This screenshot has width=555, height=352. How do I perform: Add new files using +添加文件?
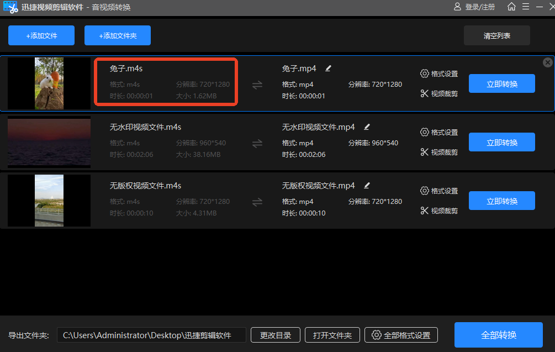(x=41, y=35)
